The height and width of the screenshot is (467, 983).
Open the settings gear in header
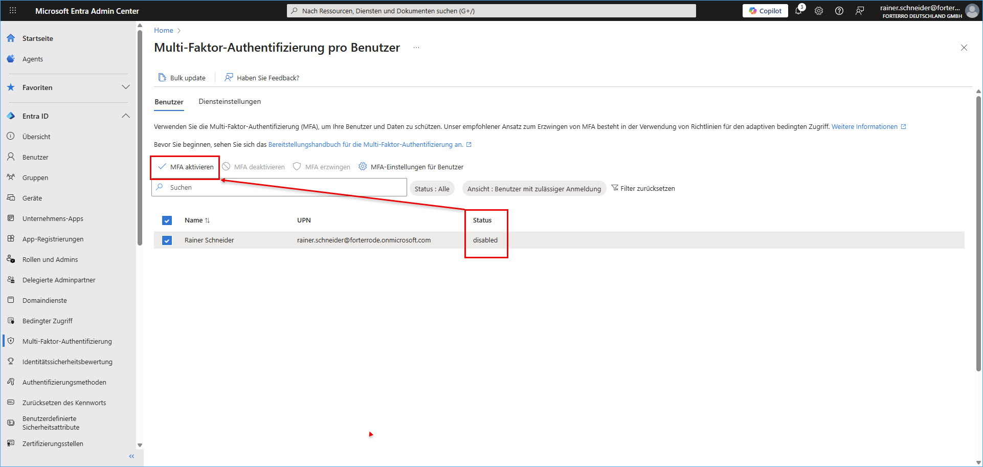tap(819, 11)
